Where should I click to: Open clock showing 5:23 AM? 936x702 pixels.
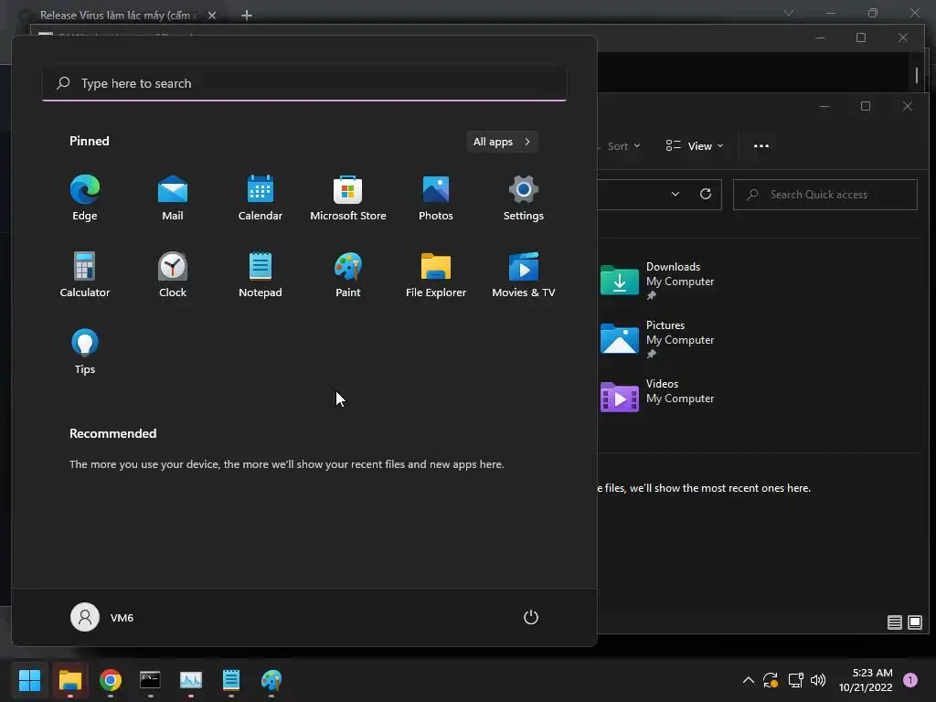(x=866, y=680)
